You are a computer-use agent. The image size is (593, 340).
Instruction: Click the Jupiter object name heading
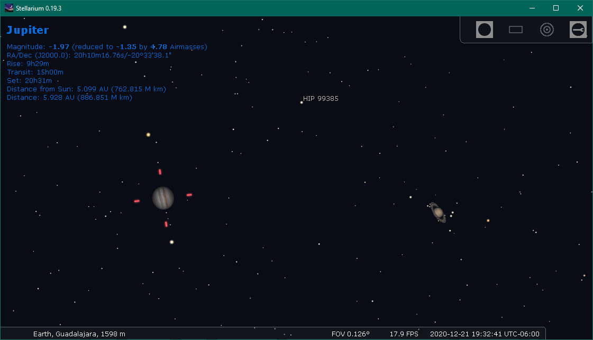pos(28,30)
